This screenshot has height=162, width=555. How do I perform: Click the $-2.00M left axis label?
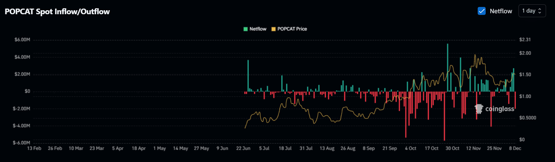click(21, 108)
